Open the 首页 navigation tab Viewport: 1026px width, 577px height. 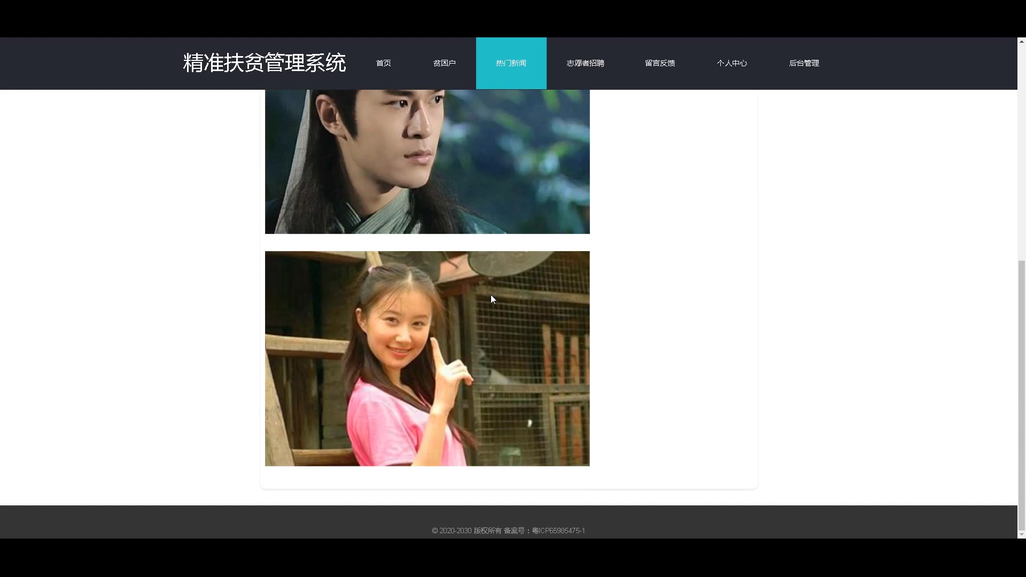click(x=383, y=63)
